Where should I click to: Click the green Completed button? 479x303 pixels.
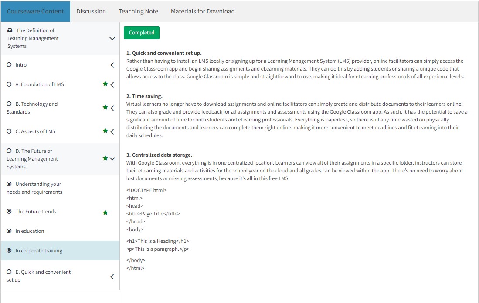pos(142,33)
